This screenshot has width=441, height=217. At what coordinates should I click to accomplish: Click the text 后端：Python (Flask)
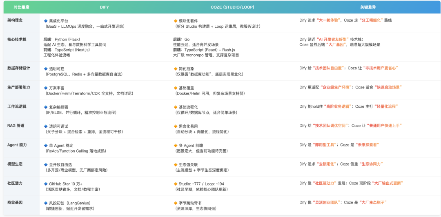[62, 39]
